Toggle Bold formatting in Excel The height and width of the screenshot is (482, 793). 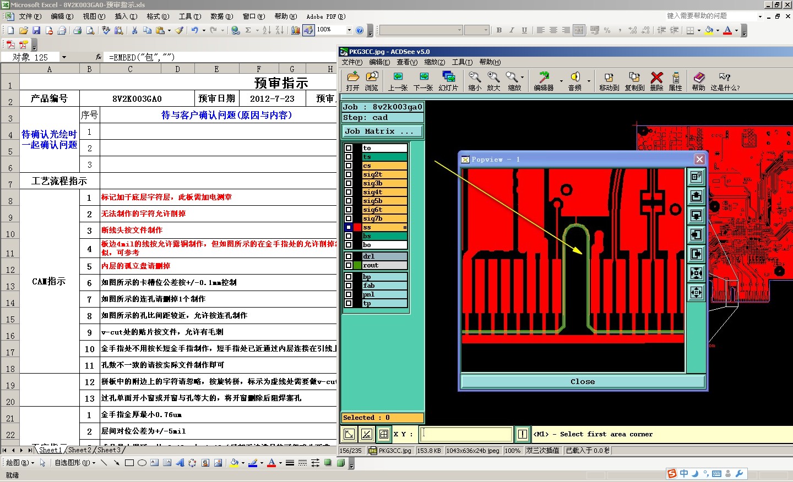(x=499, y=30)
